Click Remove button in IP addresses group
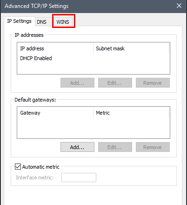The image size is (187, 205). (x=153, y=83)
